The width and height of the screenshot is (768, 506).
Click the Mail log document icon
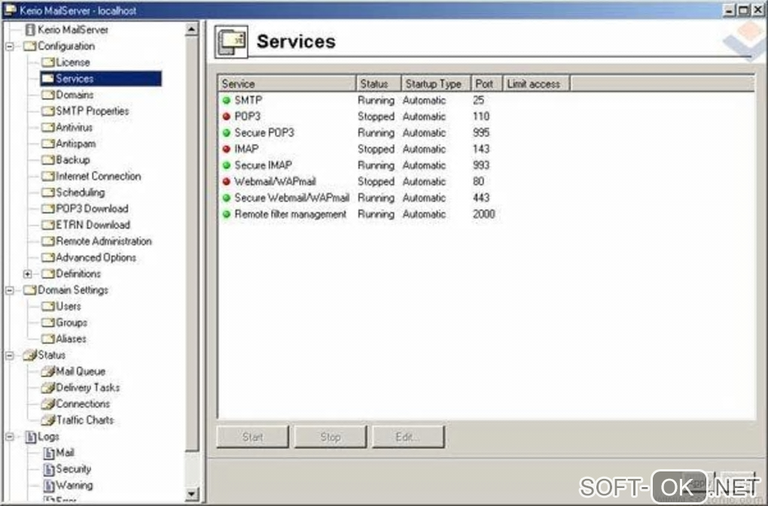[x=48, y=453]
